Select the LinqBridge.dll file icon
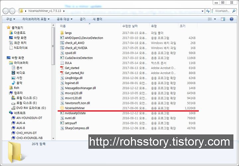Viewport: 239px width, 166px height. (62, 78)
